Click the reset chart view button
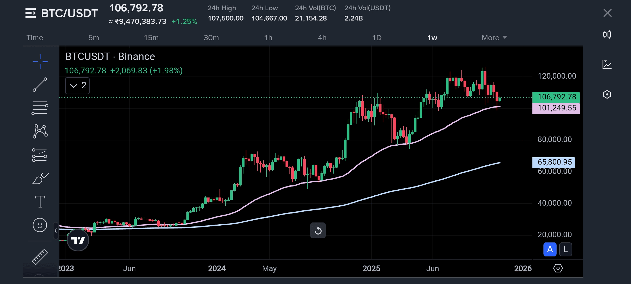This screenshot has height=284, width=631. 318,231
